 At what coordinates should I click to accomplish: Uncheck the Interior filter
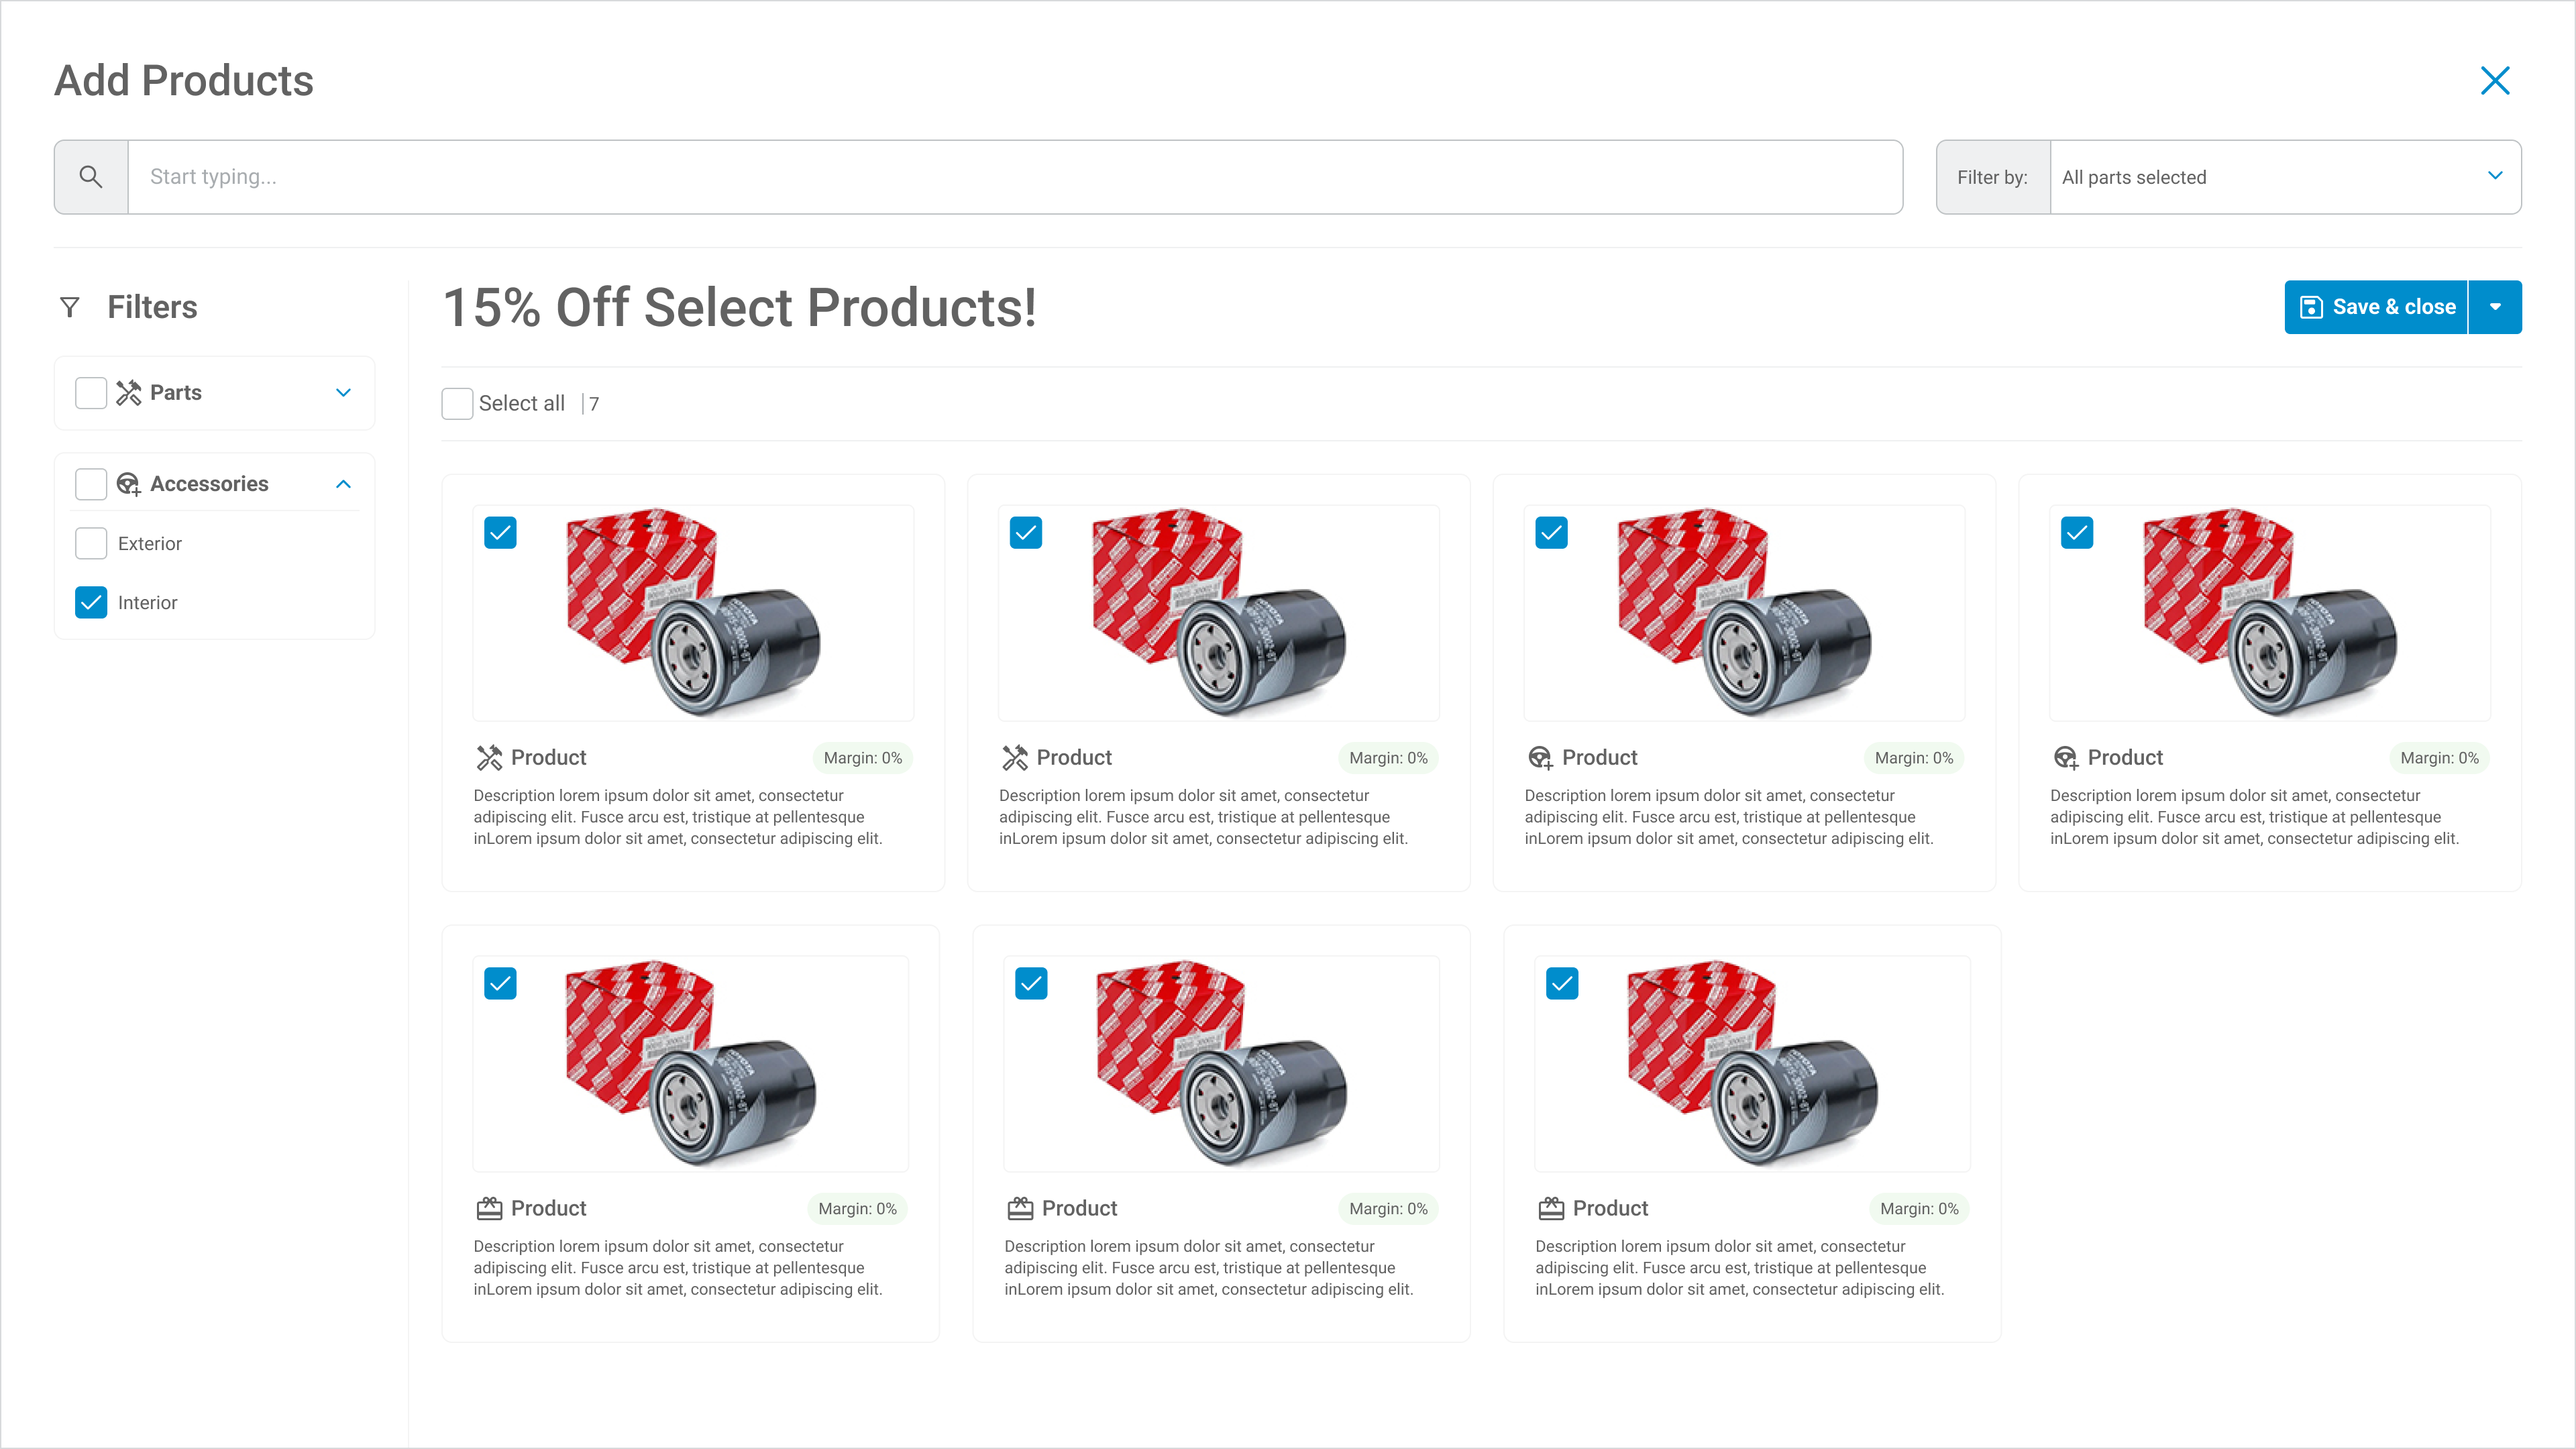(91, 602)
